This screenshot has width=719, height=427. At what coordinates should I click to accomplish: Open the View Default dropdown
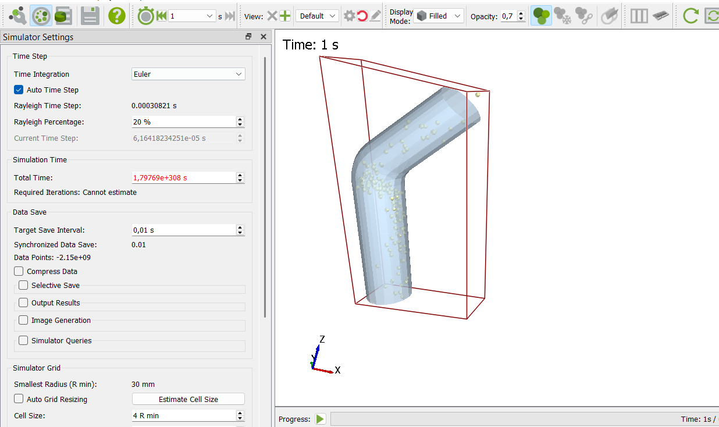click(317, 16)
